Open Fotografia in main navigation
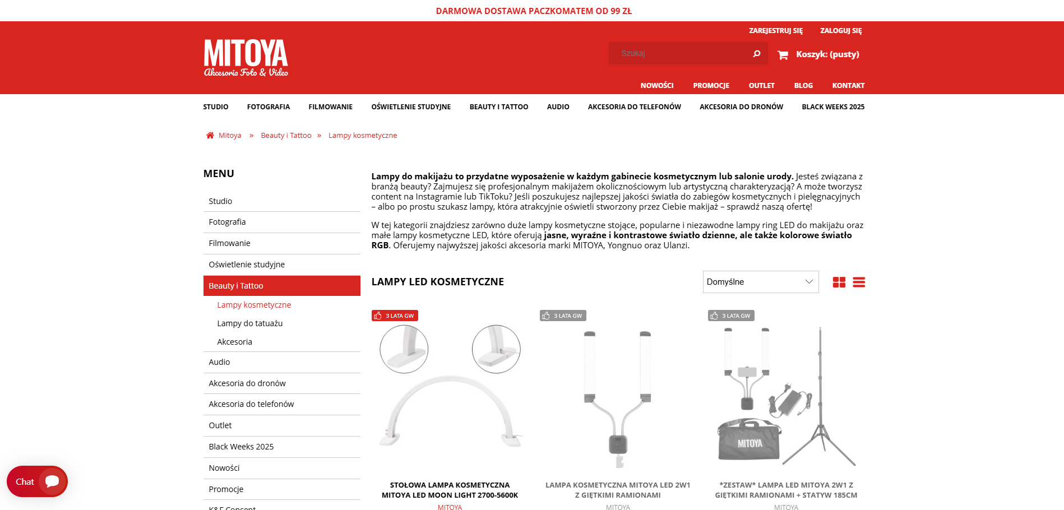Screen dimensions: 1064x510 coord(269,107)
